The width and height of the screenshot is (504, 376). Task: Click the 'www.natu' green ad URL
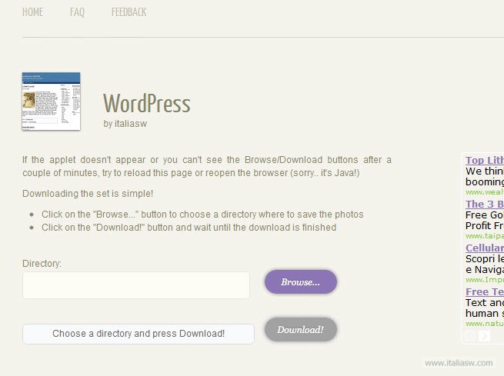coord(485,324)
